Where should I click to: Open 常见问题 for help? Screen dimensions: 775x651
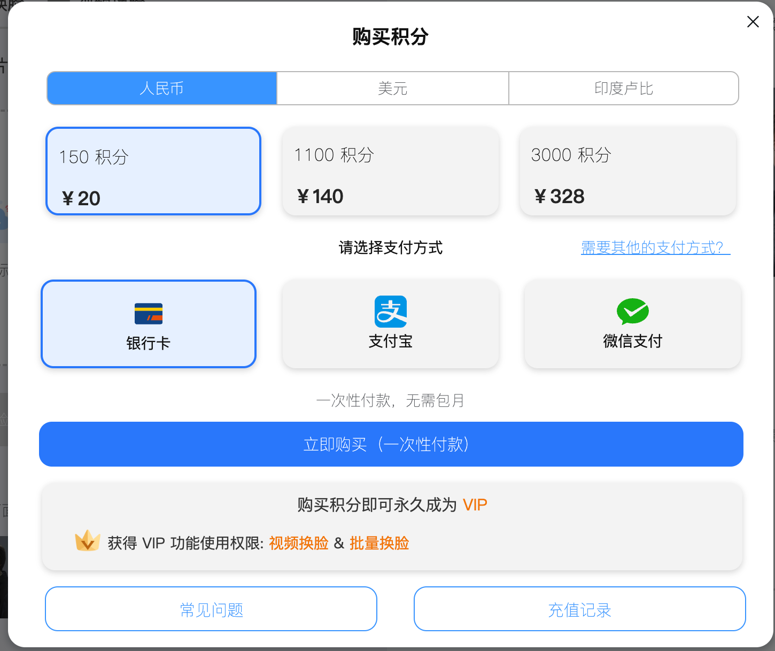[211, 609]
